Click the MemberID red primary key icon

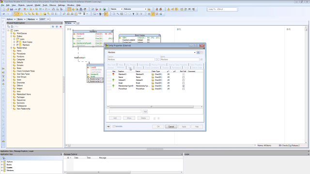coord(113,74)
